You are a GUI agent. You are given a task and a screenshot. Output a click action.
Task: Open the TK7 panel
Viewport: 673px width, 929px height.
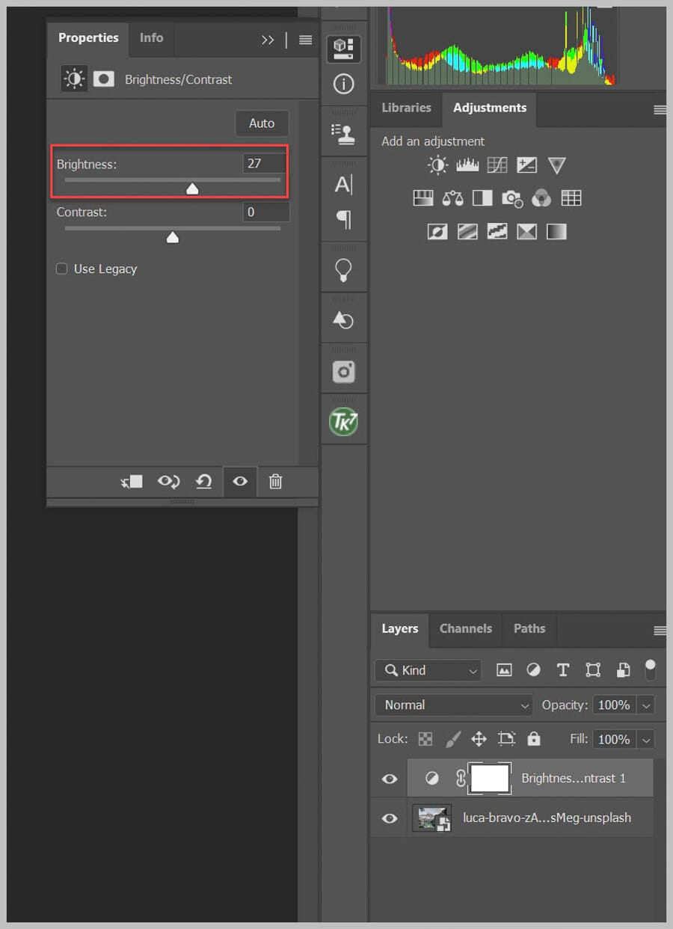pos(343,420)
